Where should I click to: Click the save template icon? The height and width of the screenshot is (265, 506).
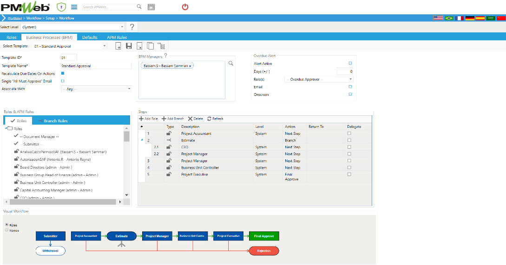129,46
